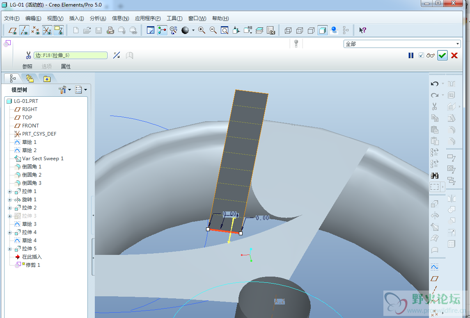Open the reorient view tool

pyautogui.click(x=236, y=30)
